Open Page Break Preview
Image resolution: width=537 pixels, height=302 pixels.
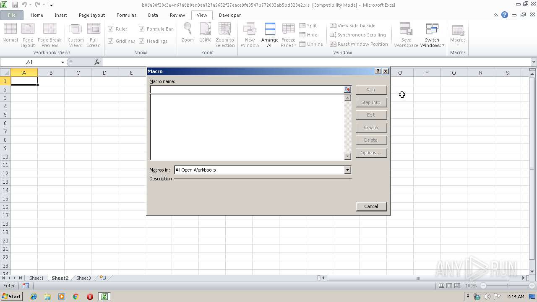pyautogui.click(x=50, y=34)
